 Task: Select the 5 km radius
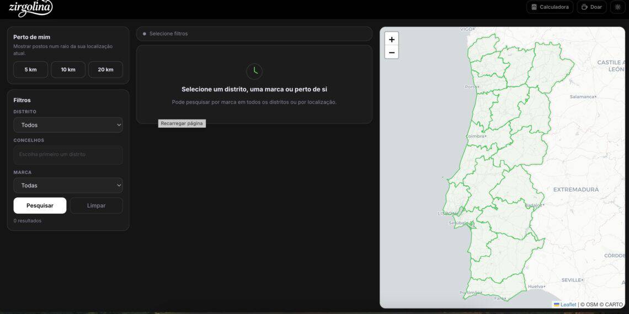tap(30, 69)
